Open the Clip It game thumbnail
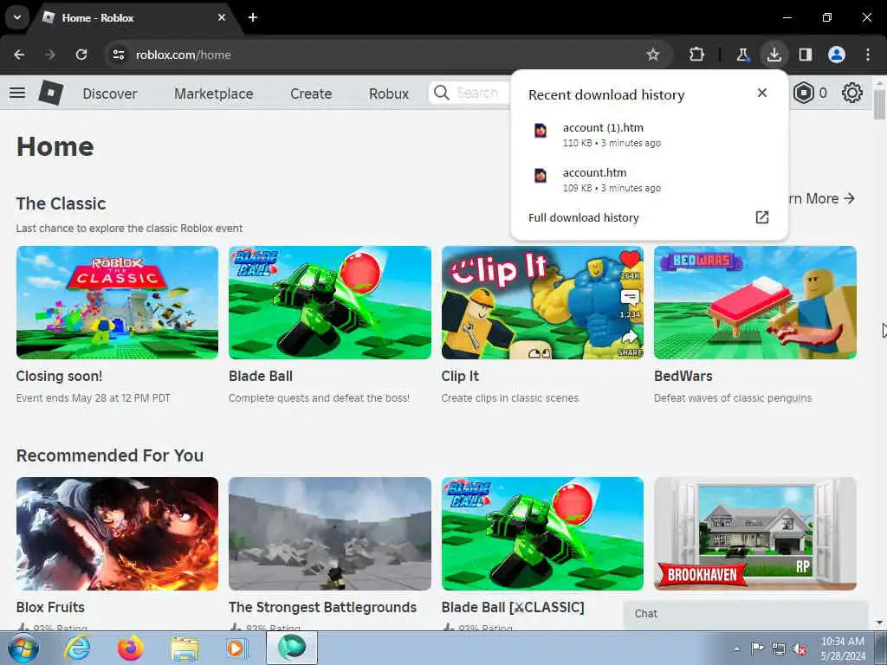The width and height of the screenshot is (887, 665). tap(542, 302)
